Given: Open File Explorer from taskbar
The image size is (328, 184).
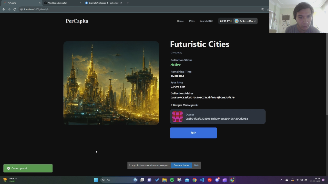Looking at the screenshot, I should point(165,180).
